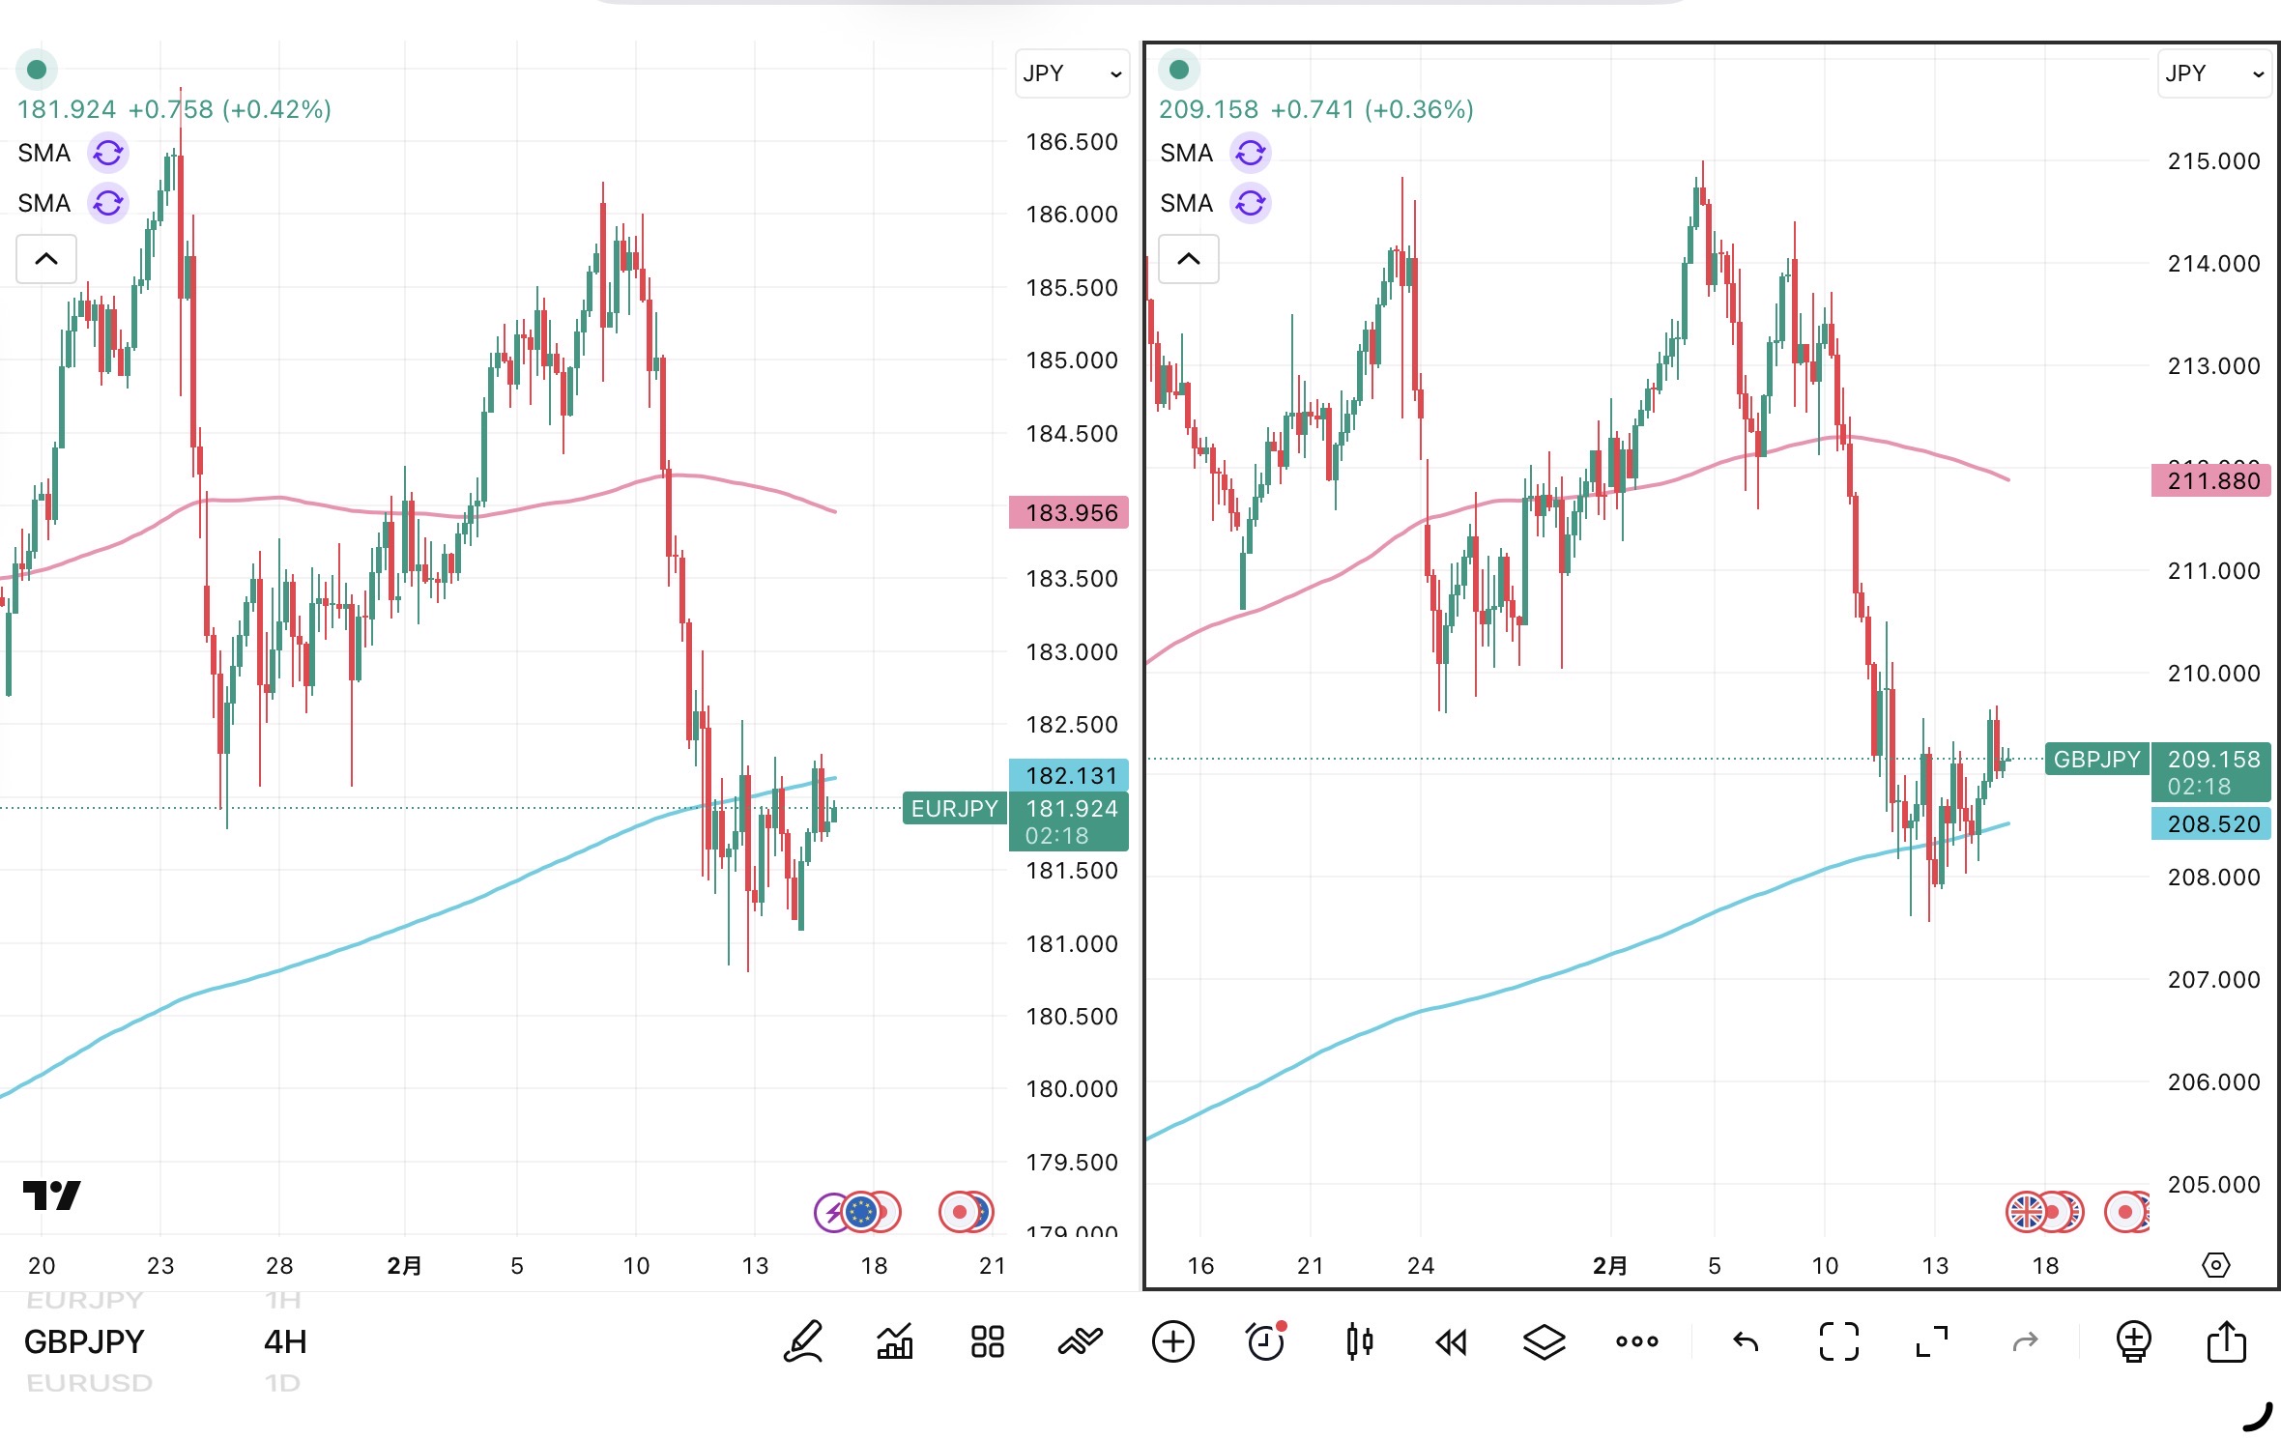Screen dimensions: 2281x1440
Task: Select the GBPJPY symbol picker
Action: pos(84,1340)
